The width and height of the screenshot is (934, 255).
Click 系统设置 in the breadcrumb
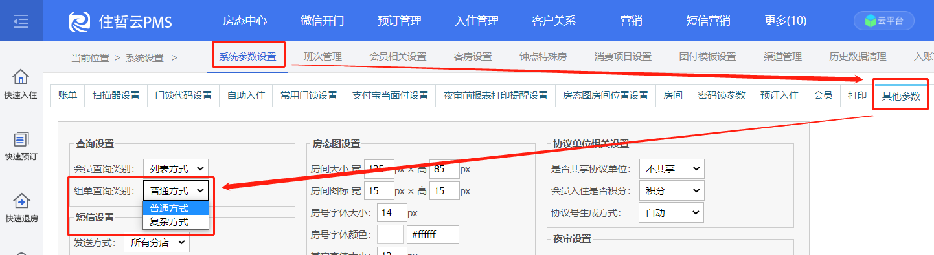(144, 57)
